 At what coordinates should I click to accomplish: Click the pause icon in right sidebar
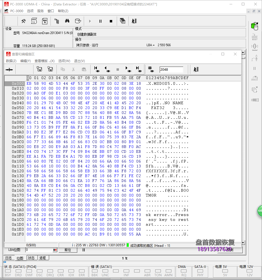point(255,69)
